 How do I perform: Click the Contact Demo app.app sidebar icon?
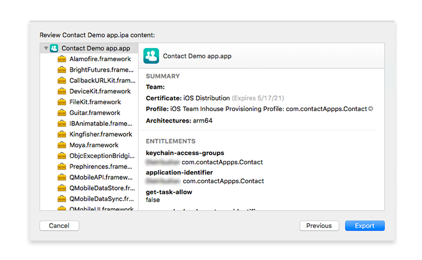click(54, 48)
